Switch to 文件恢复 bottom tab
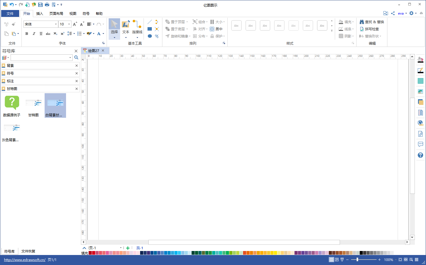Image resolution: width=426 pixels, height=265 pixels. 28,251
